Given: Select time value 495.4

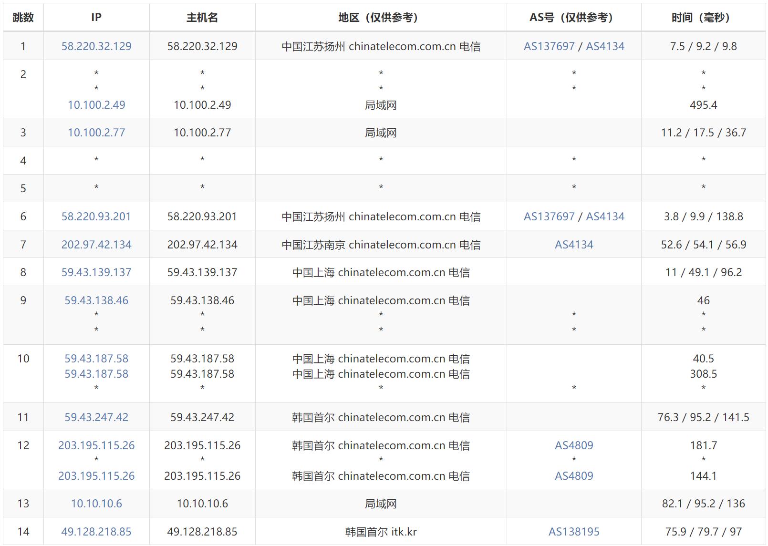Looking at the screenshot, I should [703, 105].
